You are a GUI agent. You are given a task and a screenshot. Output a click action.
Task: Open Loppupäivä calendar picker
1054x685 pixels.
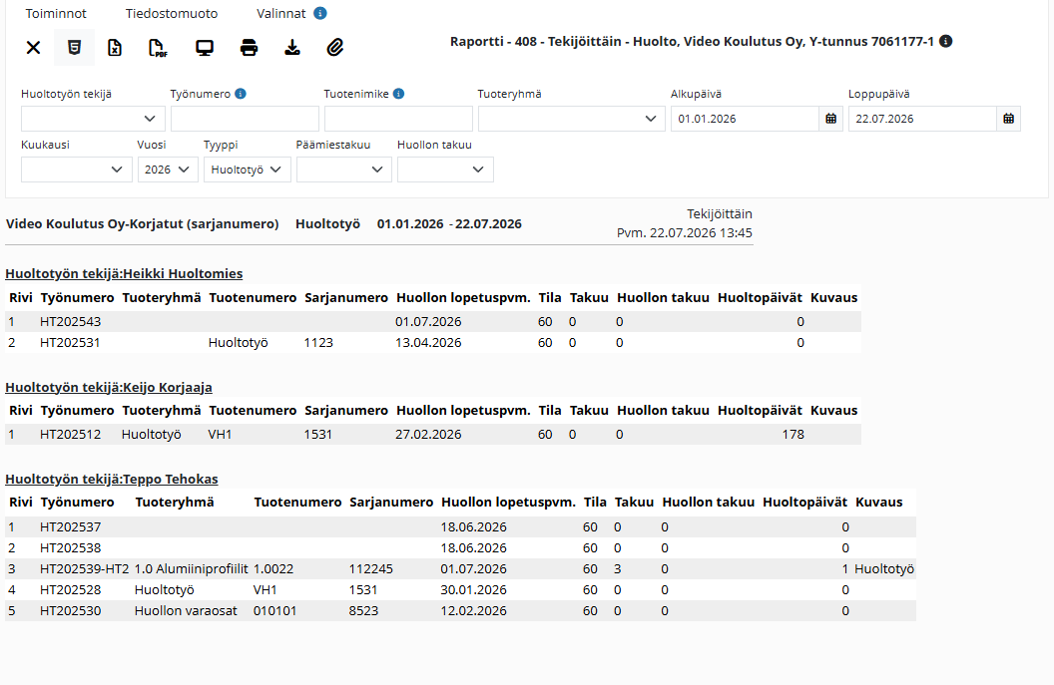1008,119
